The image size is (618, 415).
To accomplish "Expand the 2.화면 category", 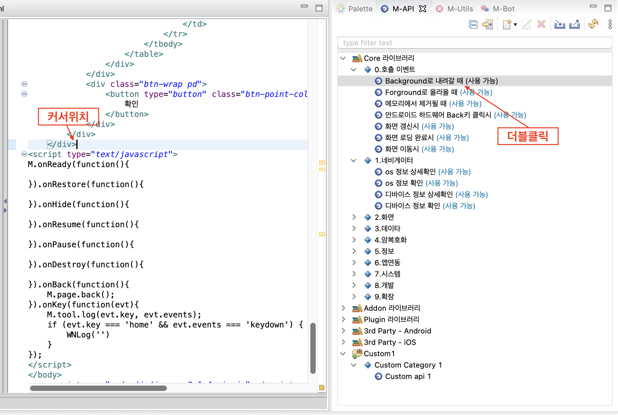I will (x=354, y=217).
